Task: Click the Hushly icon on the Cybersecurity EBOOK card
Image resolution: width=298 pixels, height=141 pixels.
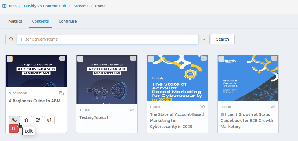Action: (202, 107)
